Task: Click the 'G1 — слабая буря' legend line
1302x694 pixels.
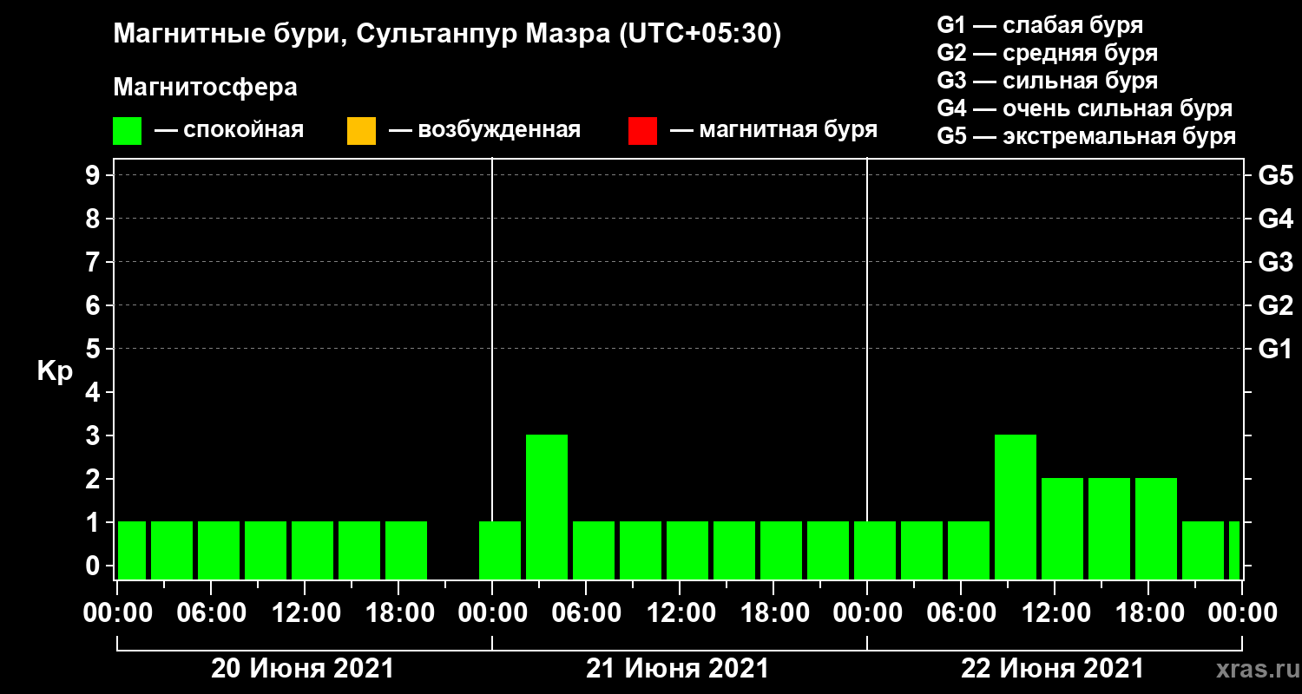Action: pos(1040,25)
